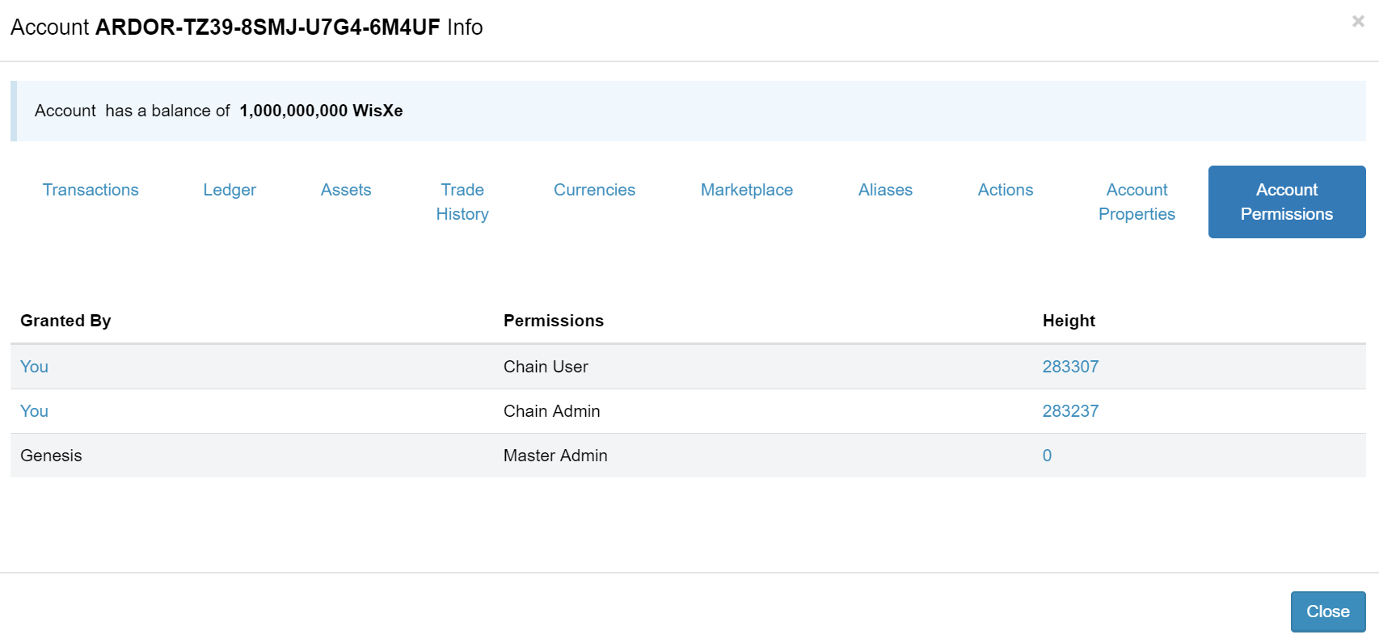Go to the Marketplace tab
The width and height of the screenshot is (1379, 643).
coord(747,190)
